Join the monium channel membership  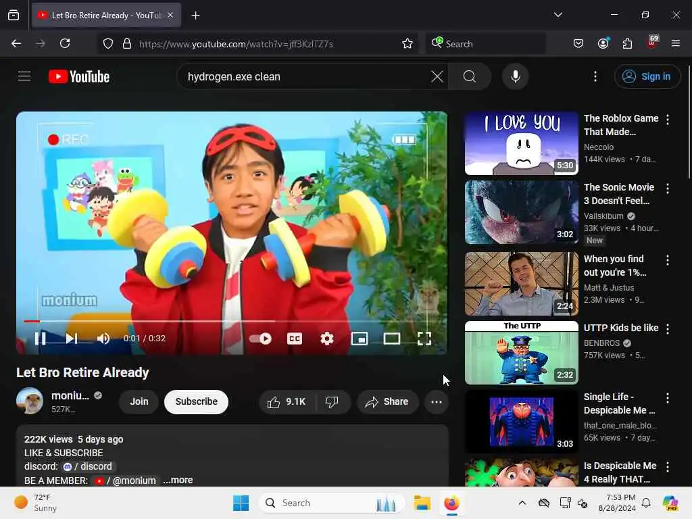[x=139, y=401]
